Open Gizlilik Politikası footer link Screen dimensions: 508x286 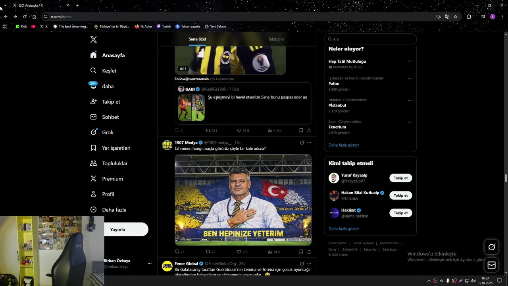pyautogui.click(x=364, y=243)
